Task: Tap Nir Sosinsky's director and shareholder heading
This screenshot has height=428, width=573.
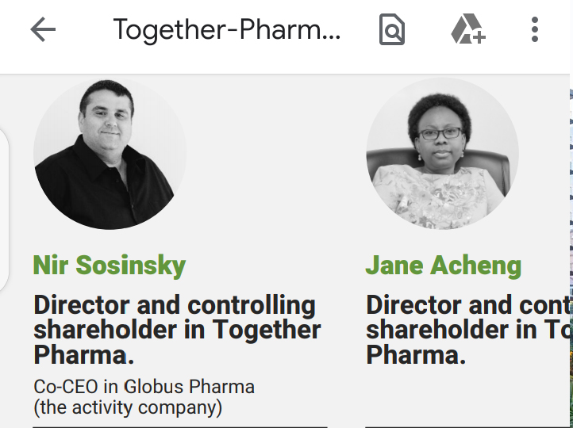Action: point(177,330)
